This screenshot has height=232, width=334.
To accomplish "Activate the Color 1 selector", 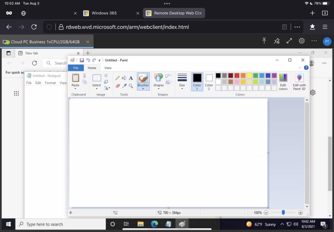I will [x=197, y=81].
